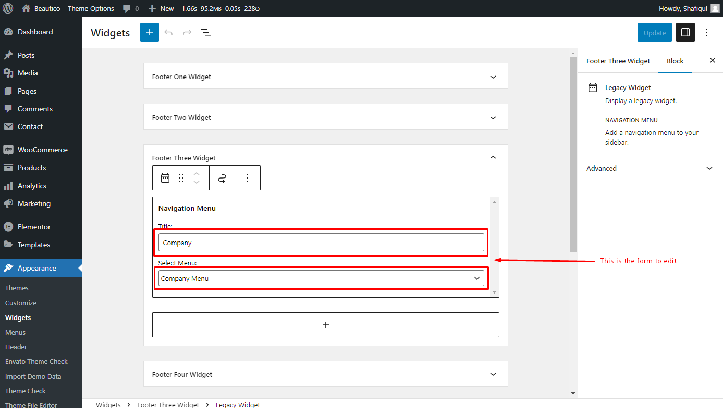
Task: Click the Redo arrow in Widgets toolbar
Action: coord(187,32)
